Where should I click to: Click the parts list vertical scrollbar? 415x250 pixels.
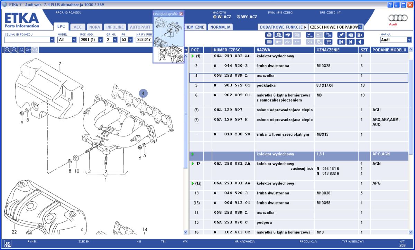(411, 107)
